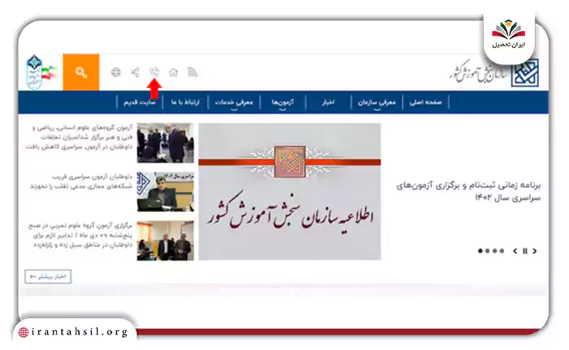Screen dimensions: 569x350
Task: Select the active dark slider dot
Action: tap(480, 251)
